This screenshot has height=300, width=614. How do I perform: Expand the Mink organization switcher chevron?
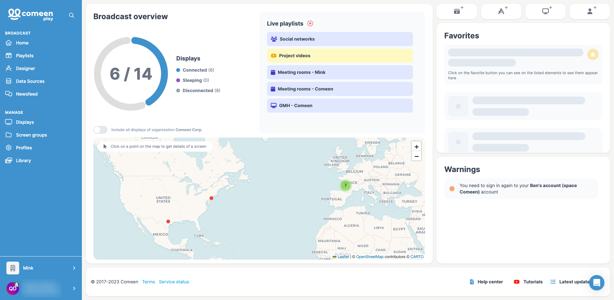click(x=74, y=268)
